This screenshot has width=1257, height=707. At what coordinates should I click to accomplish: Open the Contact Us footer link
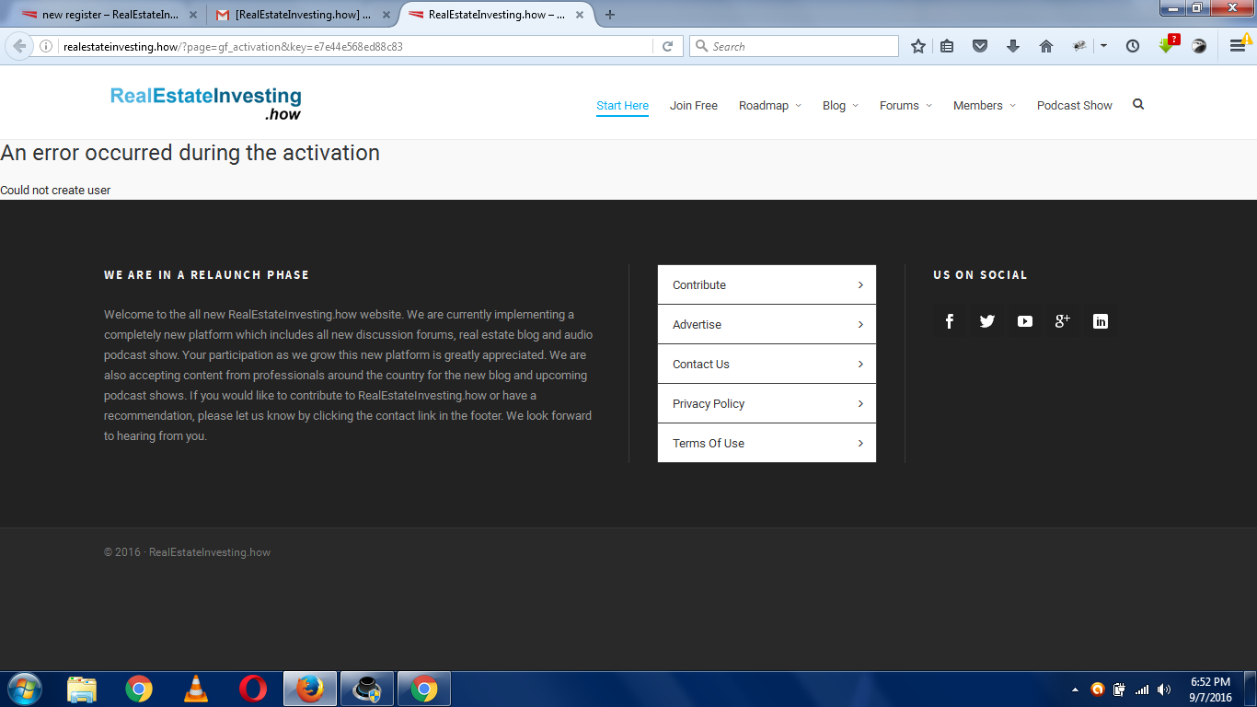pyautogui.click(x=767, y=365)
